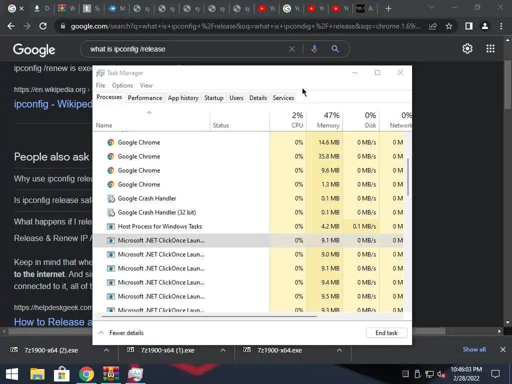The height and width of the screenshot is (384, 512).
Task: Open the File menu in Task Manager
Action: coord(100,85)
